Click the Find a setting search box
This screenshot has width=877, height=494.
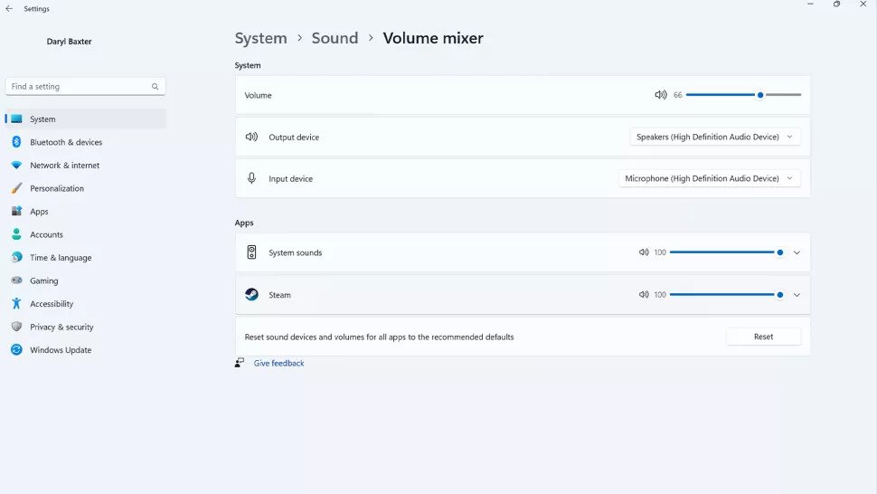coord(86,86)
